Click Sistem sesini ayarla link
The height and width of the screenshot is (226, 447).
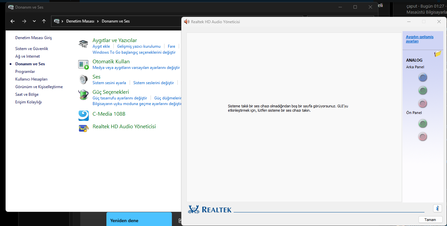pyautogui.click(x=109, y=83)
